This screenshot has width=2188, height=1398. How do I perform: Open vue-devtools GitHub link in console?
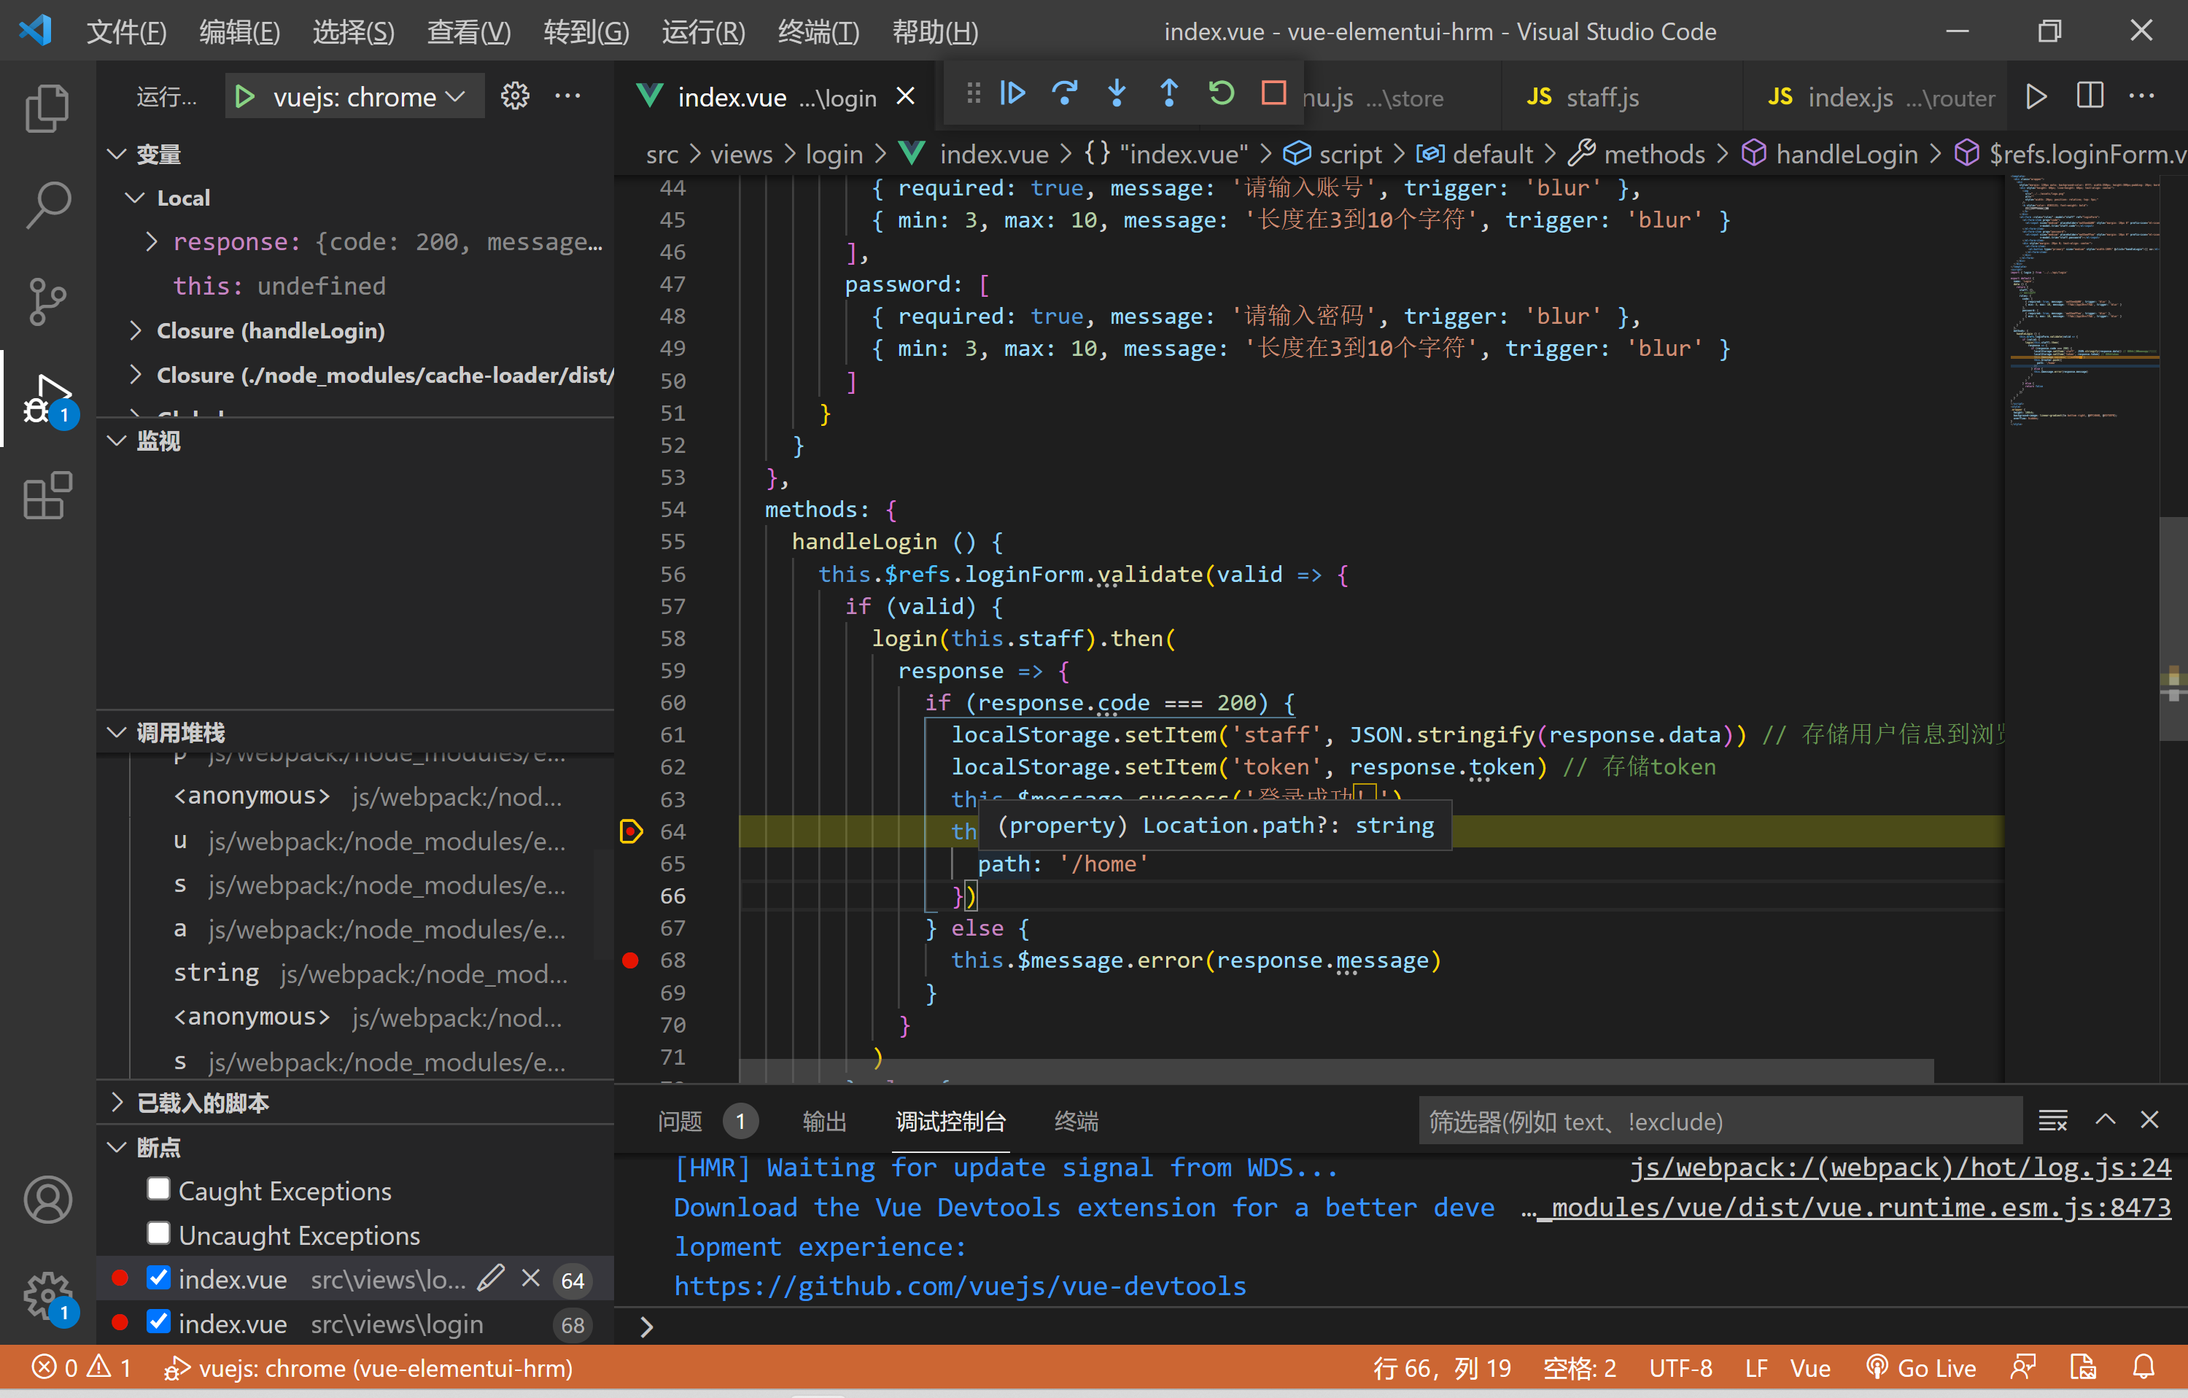pyautogui.click(x=961, y=1286)
